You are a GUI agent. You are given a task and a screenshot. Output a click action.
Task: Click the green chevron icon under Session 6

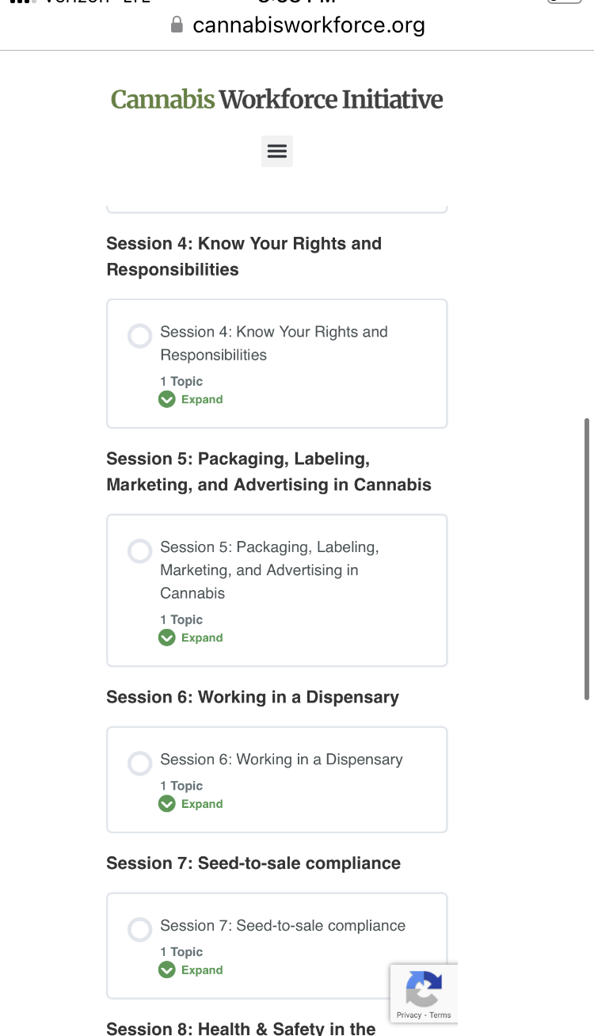point(166,804)
